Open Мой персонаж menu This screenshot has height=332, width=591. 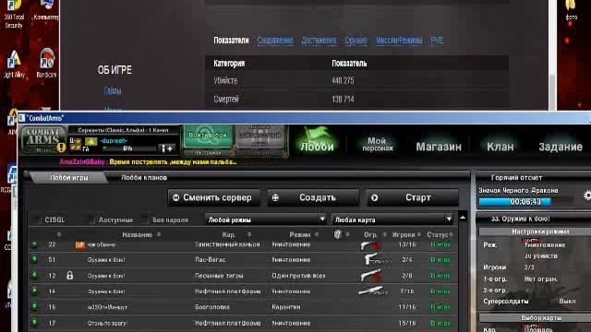[x=378, y=144]
